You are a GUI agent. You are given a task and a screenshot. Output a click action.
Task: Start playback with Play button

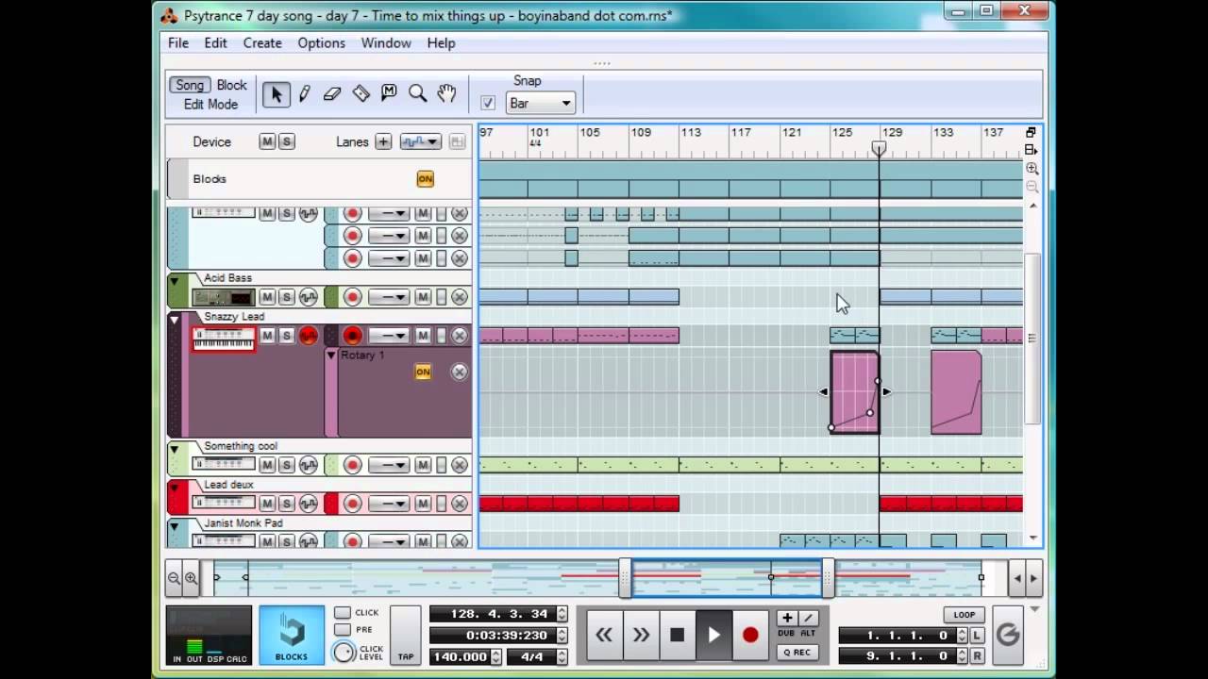click(x=713, y=635)
